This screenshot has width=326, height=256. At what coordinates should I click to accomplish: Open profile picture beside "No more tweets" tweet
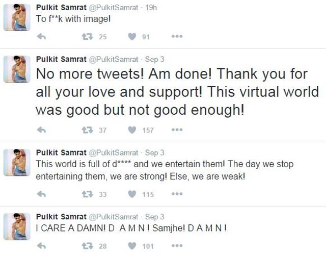(x=17, y=69)
